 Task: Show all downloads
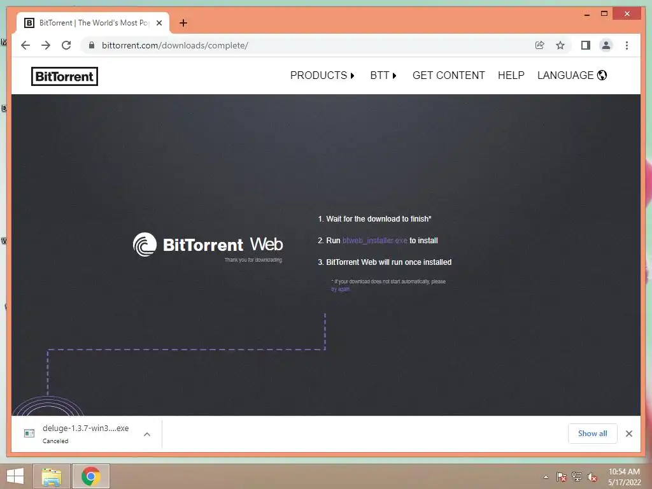[x=593, y=433]
